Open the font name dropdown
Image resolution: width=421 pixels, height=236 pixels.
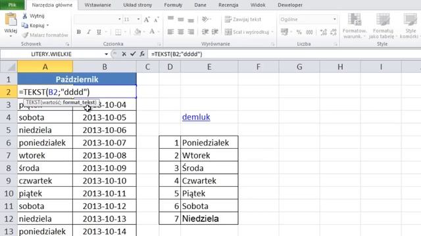120,19
